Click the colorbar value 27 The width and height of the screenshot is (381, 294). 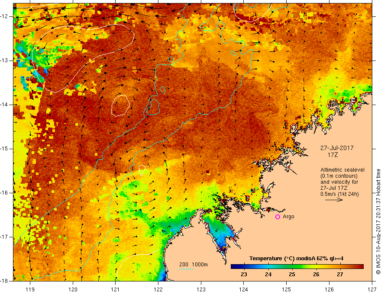pos(340,275)
